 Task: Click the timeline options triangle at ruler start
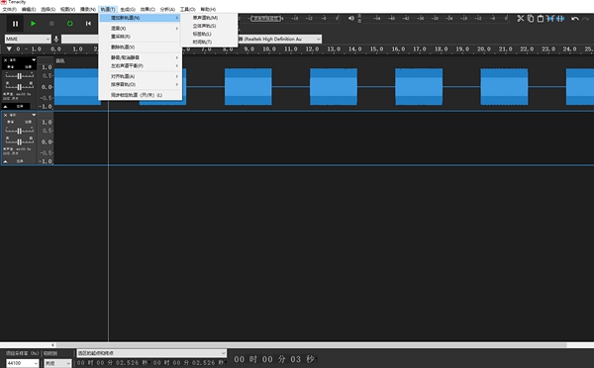pyautogui.click(x=9, y=48)
